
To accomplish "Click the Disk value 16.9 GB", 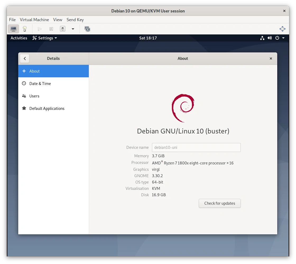I will point(159,195).
